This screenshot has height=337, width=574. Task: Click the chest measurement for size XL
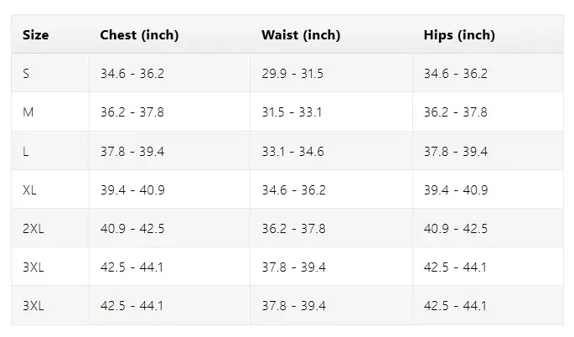pyautogui.click(x=132, y=190)
